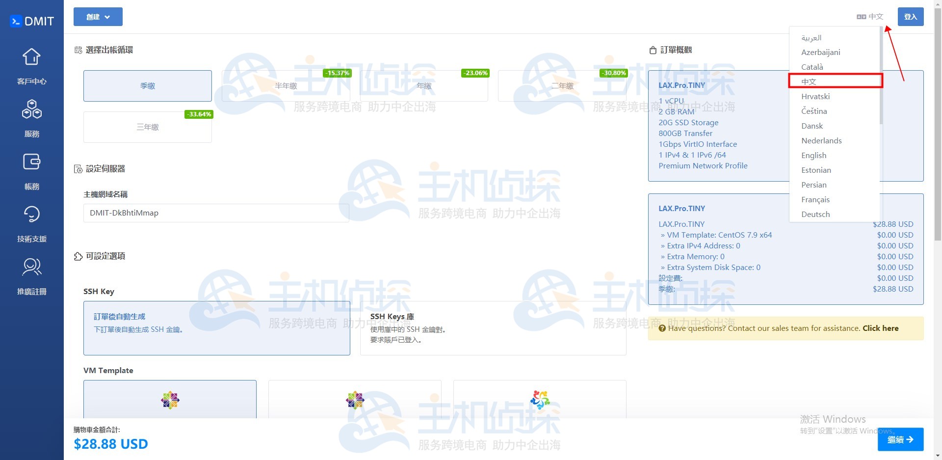942x460 pixels.
Task: Select English from the language list
Action: click(813, 156)
